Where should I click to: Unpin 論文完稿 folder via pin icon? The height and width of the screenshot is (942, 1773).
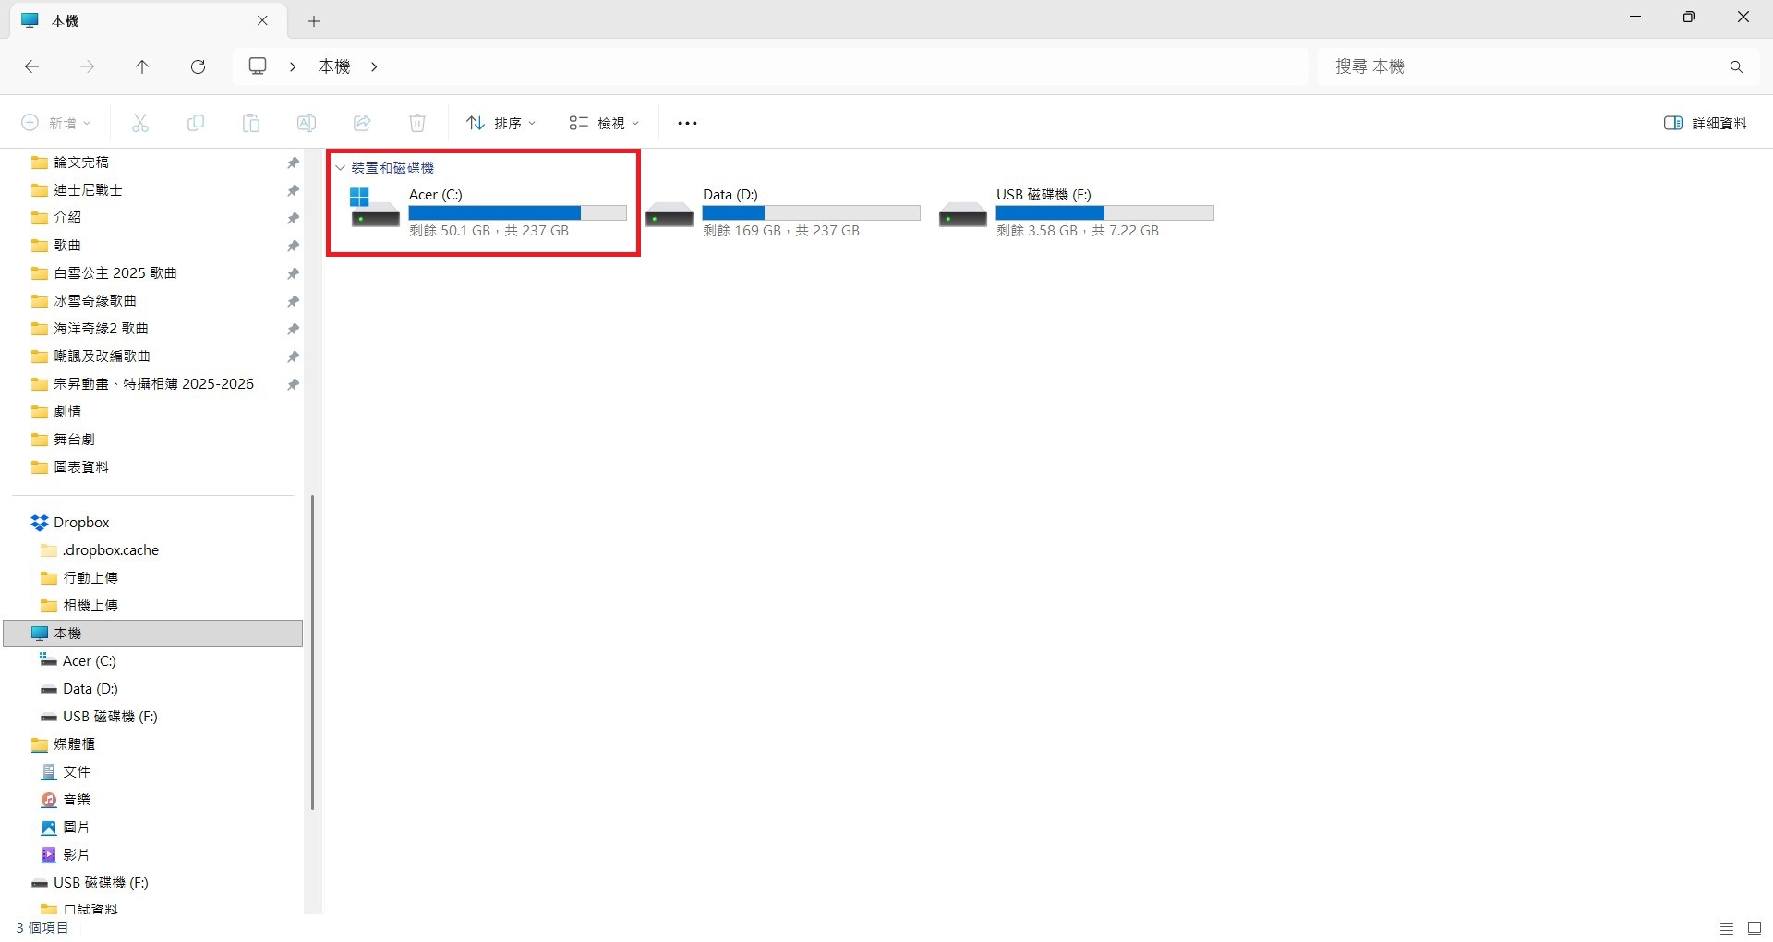point(293,163)
